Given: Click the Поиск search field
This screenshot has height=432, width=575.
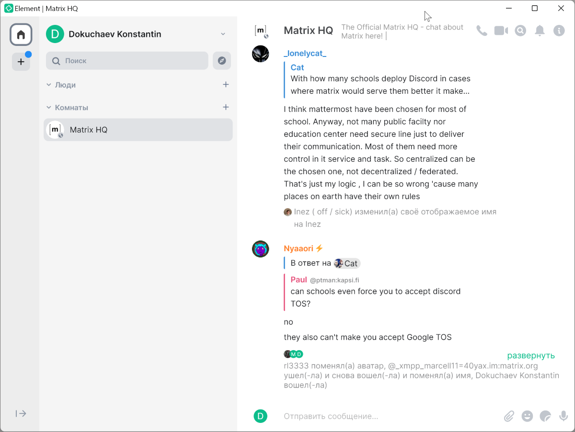Looking at the screenshot, I should tap(127, 61).
